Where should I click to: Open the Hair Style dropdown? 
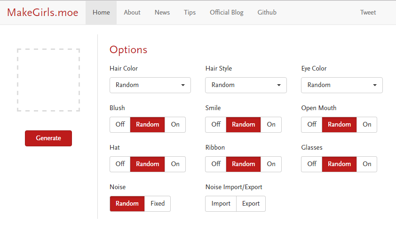click(246, 85)
